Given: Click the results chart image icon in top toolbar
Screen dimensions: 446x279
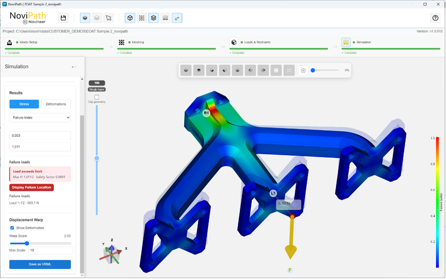Looking at the screenshot, I should click(165, 18).
